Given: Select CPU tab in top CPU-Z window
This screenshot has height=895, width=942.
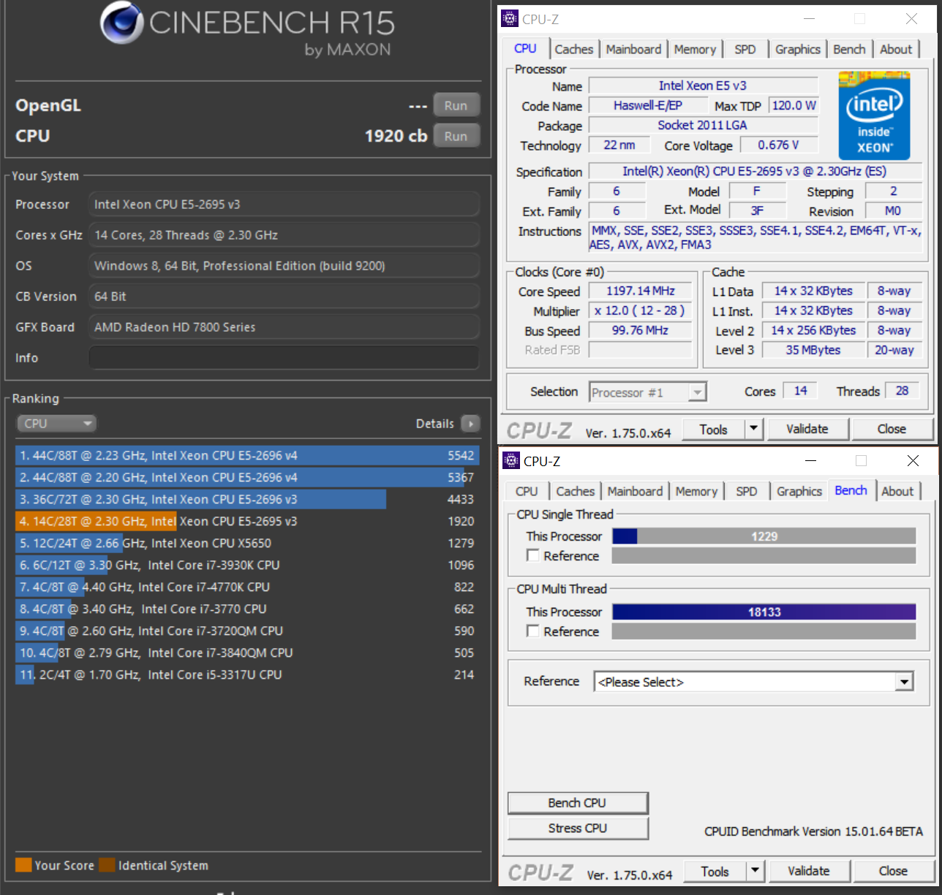Looking at the screenshot, I should pos(525,48).
